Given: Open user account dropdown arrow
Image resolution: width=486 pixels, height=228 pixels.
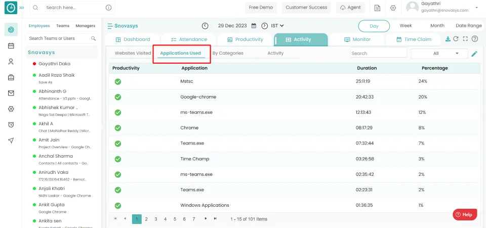Looking at the screenshot, I should [x=476, y=7].
